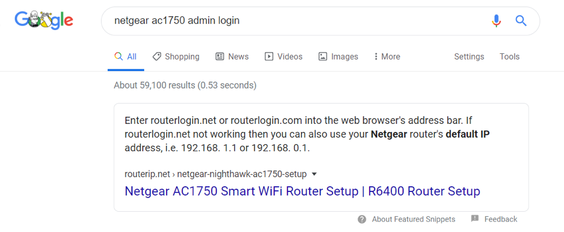The image size is (564, 232).
Task: Open the About Featured Snippets link
Action: [x=413, y=219]
